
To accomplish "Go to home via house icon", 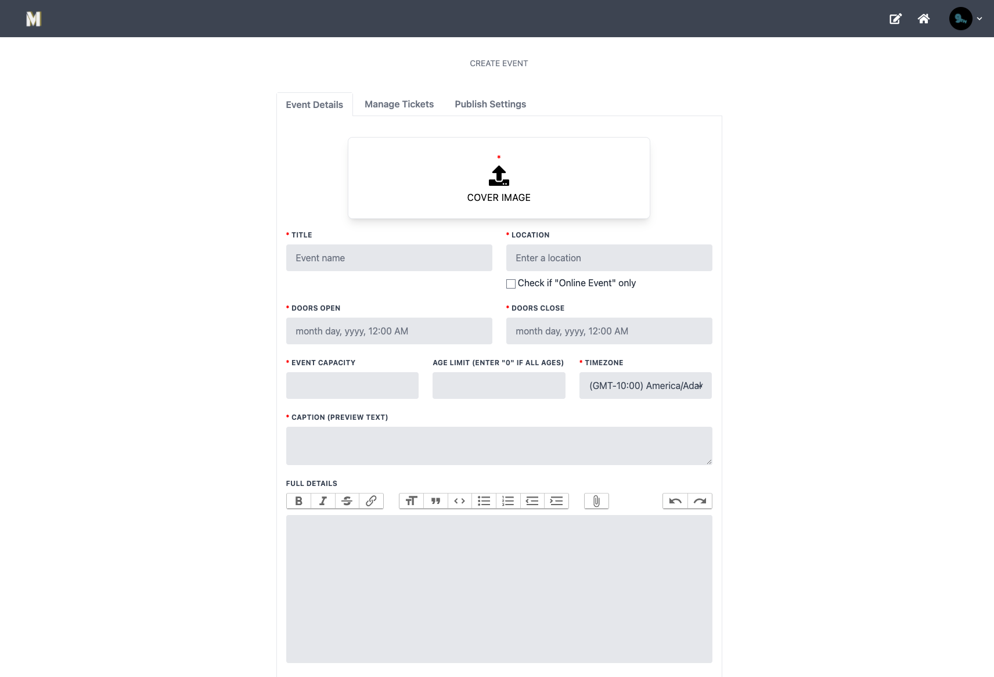I will pyautogui.click(x=924, y=19).
